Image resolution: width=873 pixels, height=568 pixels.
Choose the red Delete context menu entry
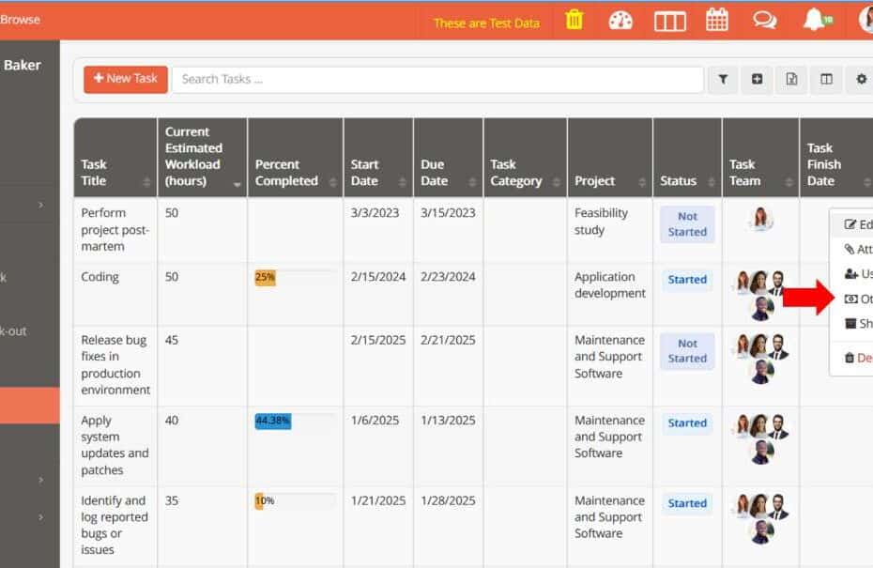pos(859,358)
